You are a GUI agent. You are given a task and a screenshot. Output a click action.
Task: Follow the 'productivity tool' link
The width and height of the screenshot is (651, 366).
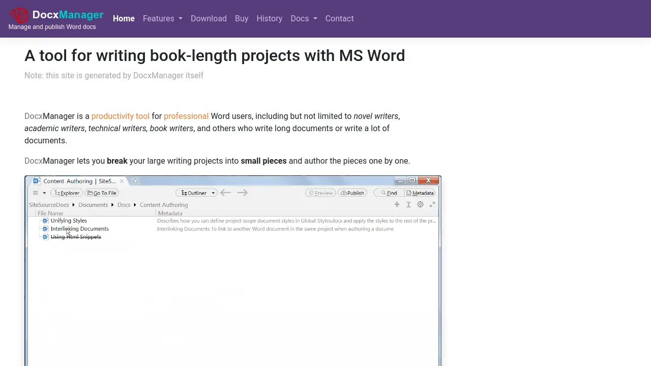(121, 116)
